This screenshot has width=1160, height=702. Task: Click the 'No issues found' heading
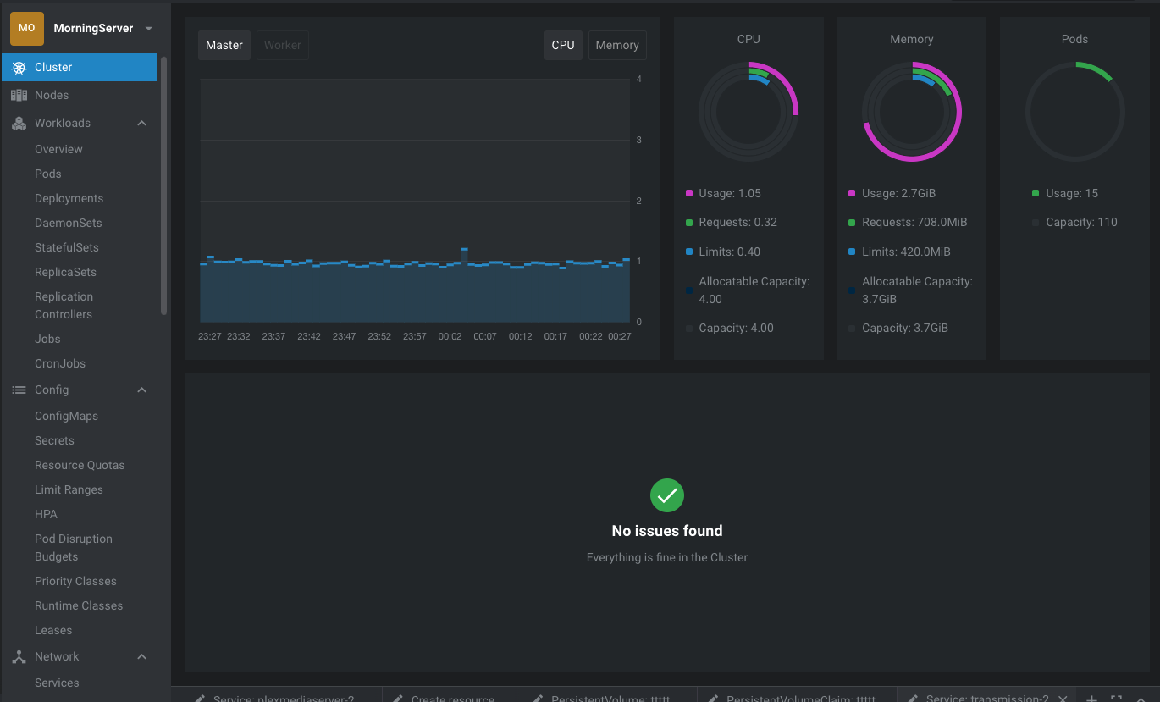pyautogui.click(x=667, y=531)
